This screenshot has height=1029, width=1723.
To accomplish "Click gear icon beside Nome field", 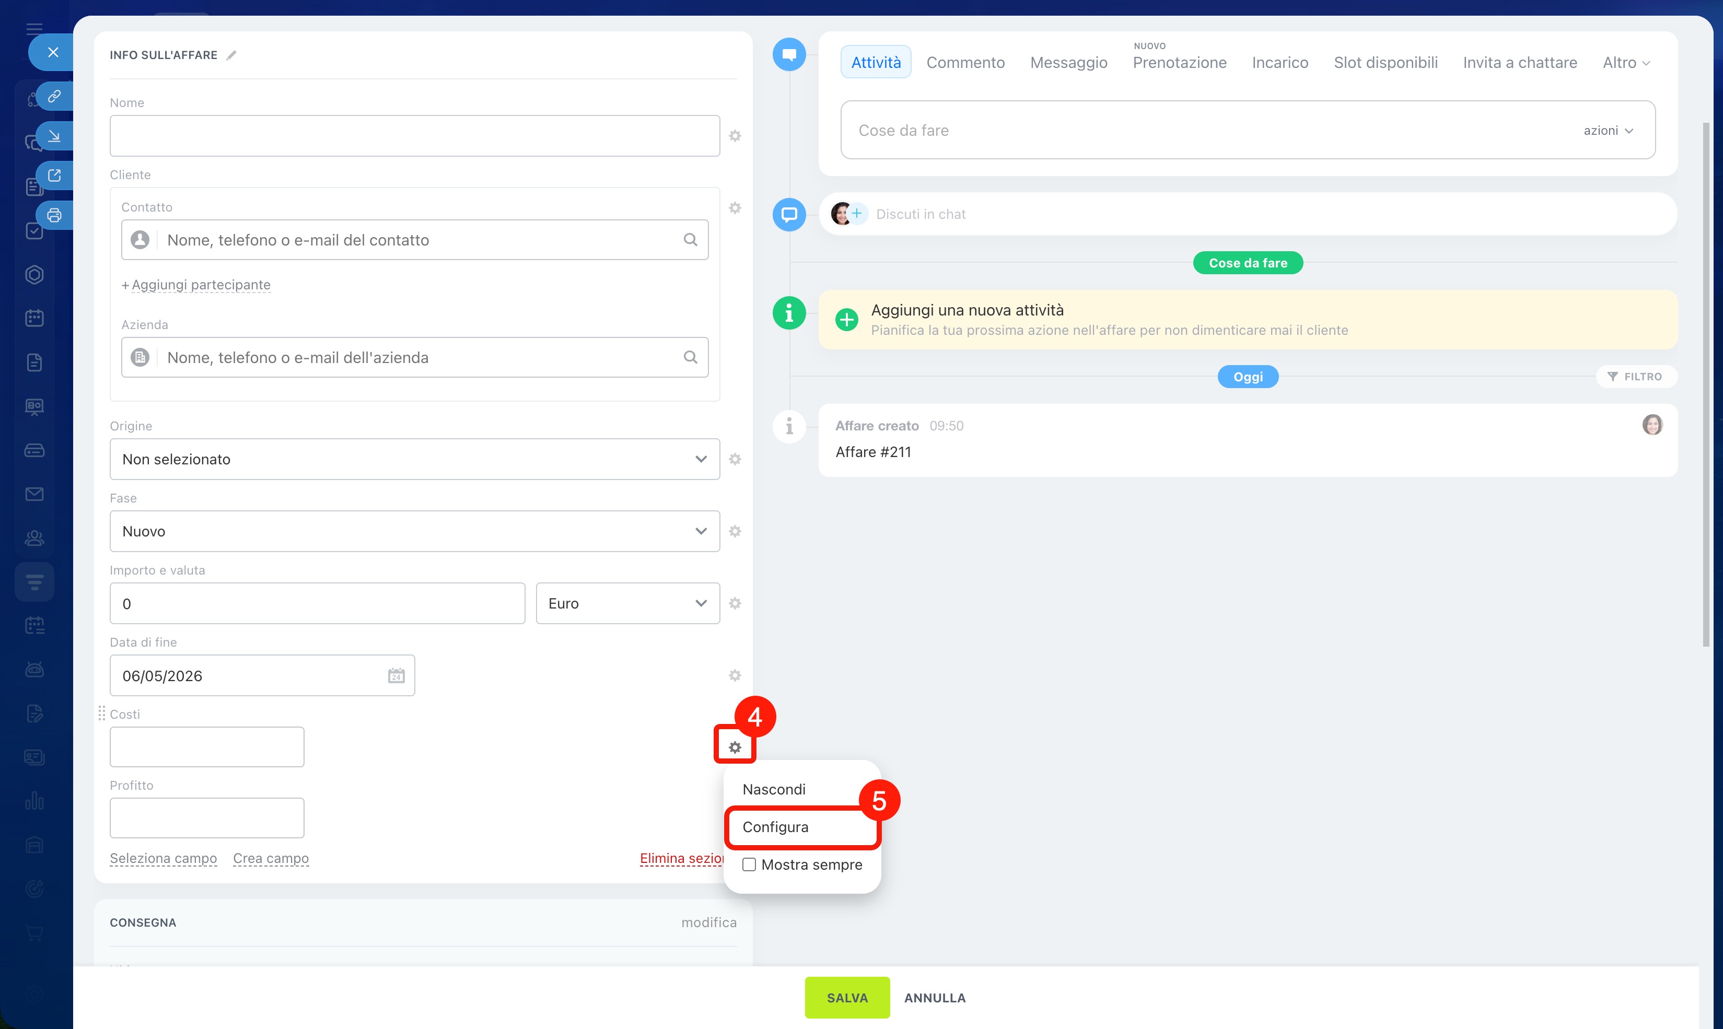I will [x=735, y=136].
